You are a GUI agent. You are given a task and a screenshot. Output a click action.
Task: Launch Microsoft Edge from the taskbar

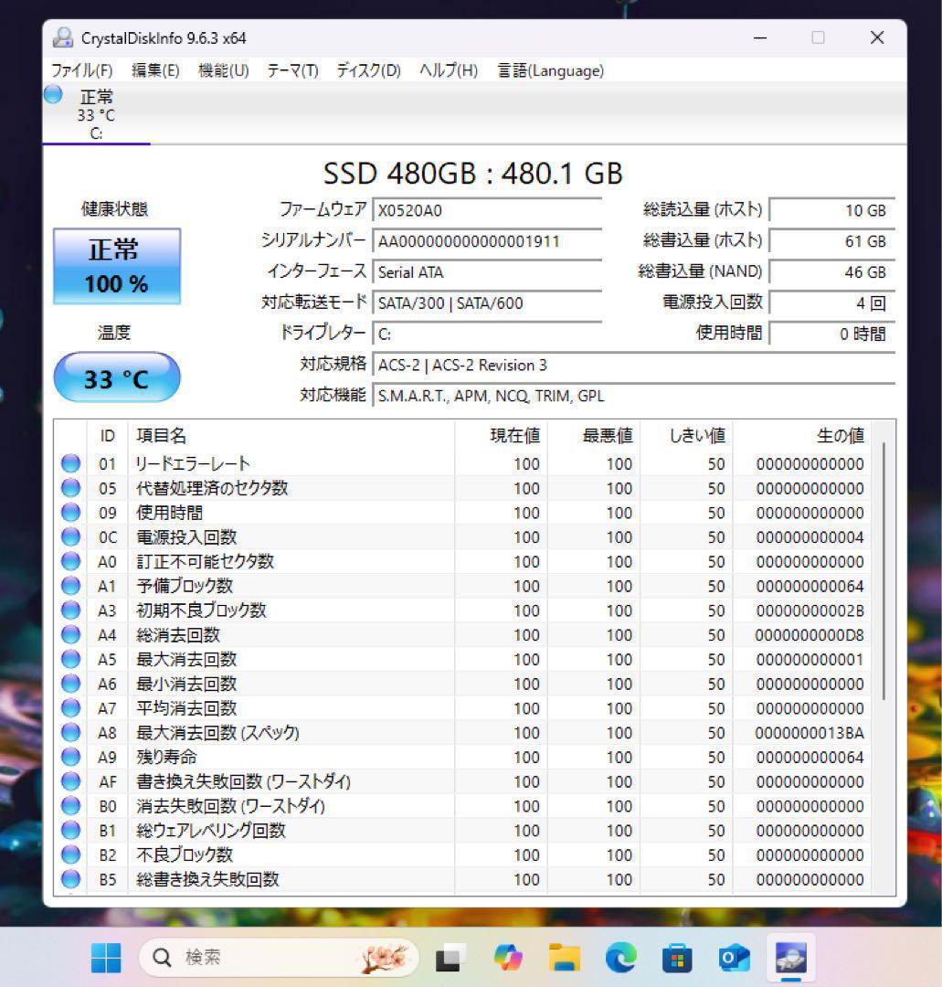coord(620,958)
